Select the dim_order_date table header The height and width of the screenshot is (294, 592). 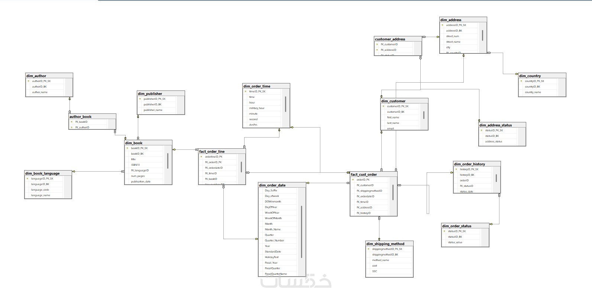click(282, 185)
